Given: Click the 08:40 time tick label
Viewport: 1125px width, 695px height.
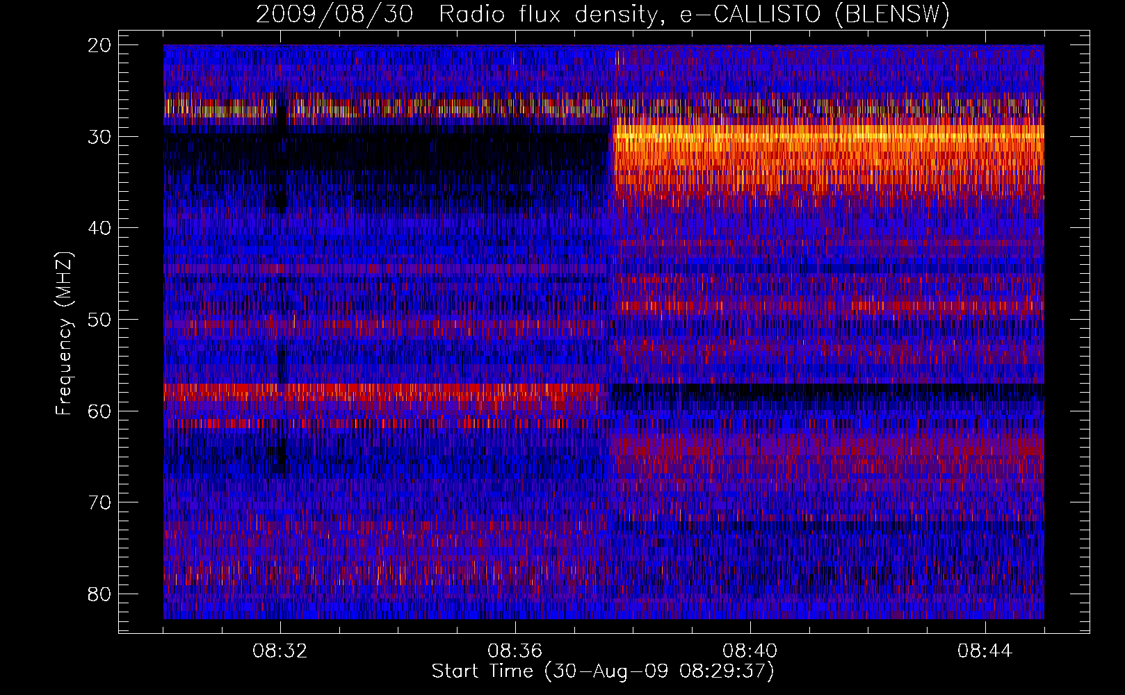Looking at the screenshot, I should point(750,651).
